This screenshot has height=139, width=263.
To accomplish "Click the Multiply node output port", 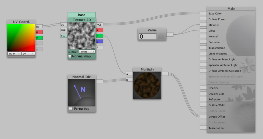I will 165,74.
